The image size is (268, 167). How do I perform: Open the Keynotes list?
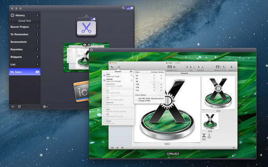(x=25, y=49)
